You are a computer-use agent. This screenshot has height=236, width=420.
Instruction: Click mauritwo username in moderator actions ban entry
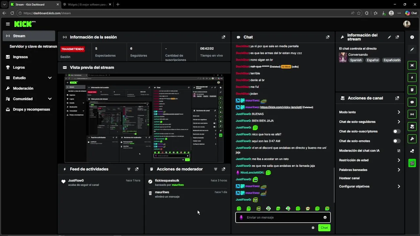coord(178,185)
